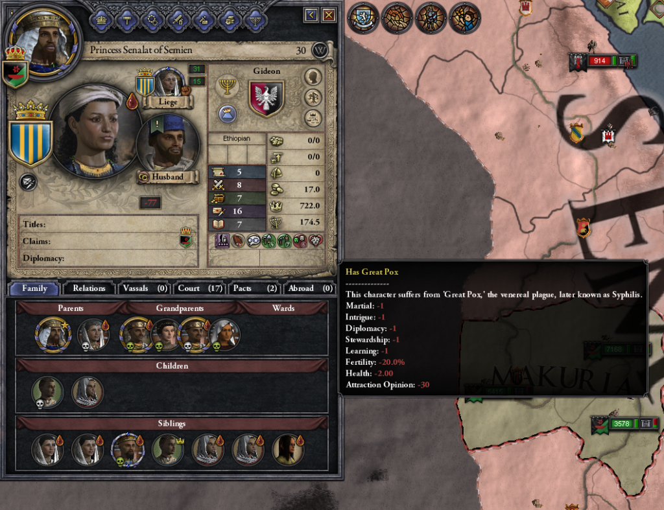This screenshot has width=664, height=510.
Task: Switch to the Relations tab
Action: (x=89, y=288)
